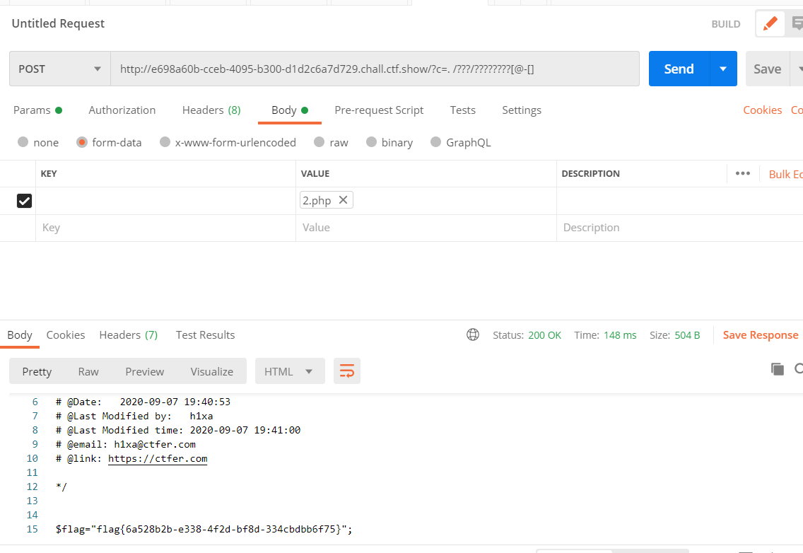Click the @Date 2020-09-07 19:40:53 line
The image size is (803, 553).
pyautogui.click(x=143, y=402)
